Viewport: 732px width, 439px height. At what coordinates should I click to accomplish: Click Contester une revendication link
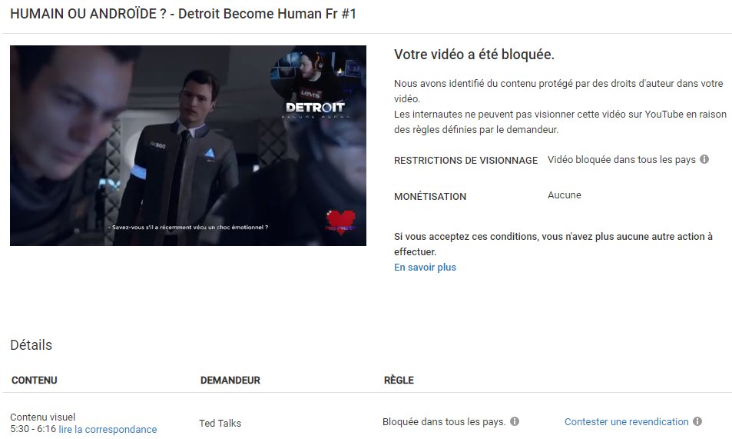click(627, 422)
